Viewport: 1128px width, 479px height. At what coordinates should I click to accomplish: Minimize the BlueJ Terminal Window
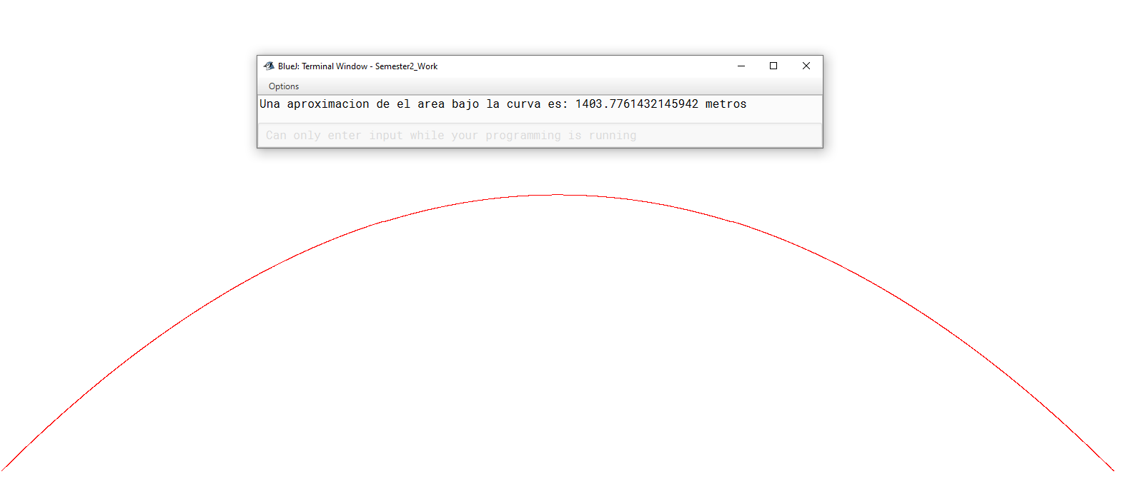[741, 66]
